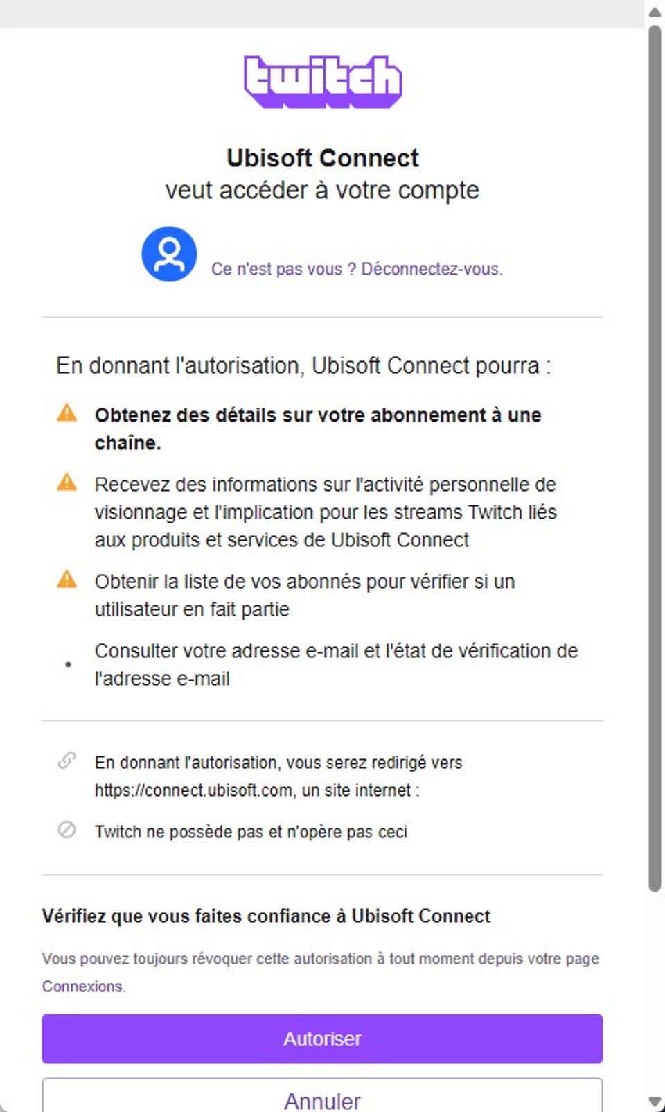Click the prohibited circle icon beside Twitch disclaimer
This screenshot has width=665, height=1112.
click(66, 830)
